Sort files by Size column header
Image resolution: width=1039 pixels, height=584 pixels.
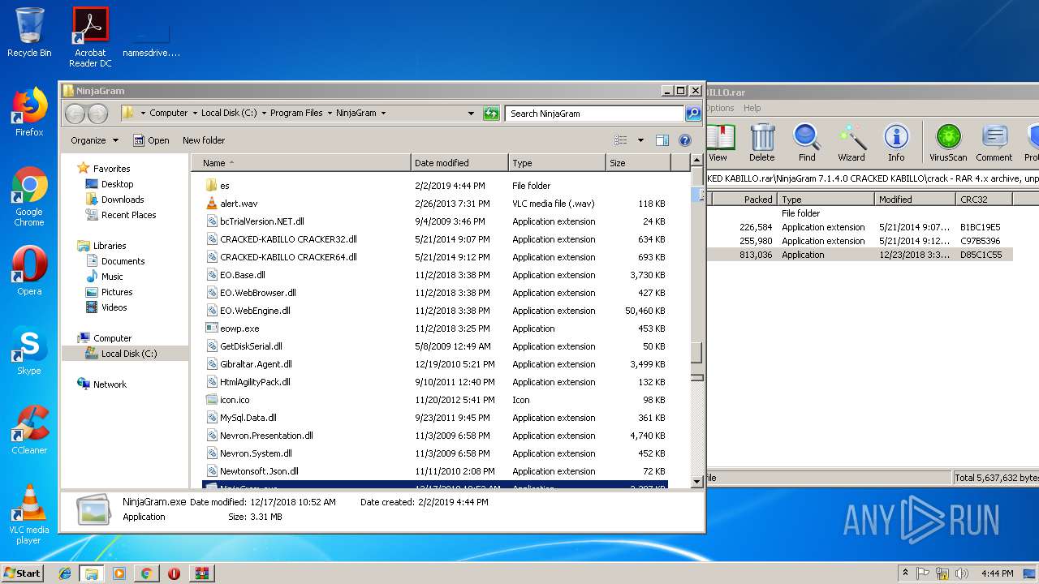(x=638, y=163)
